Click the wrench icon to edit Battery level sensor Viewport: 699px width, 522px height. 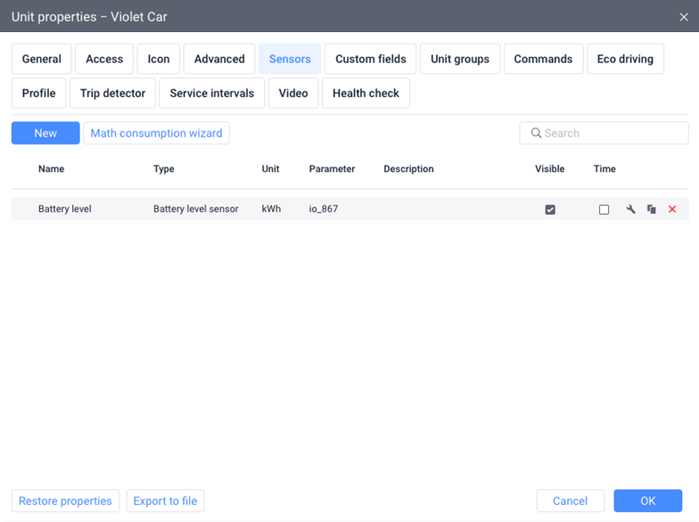[x=630, y=210]
